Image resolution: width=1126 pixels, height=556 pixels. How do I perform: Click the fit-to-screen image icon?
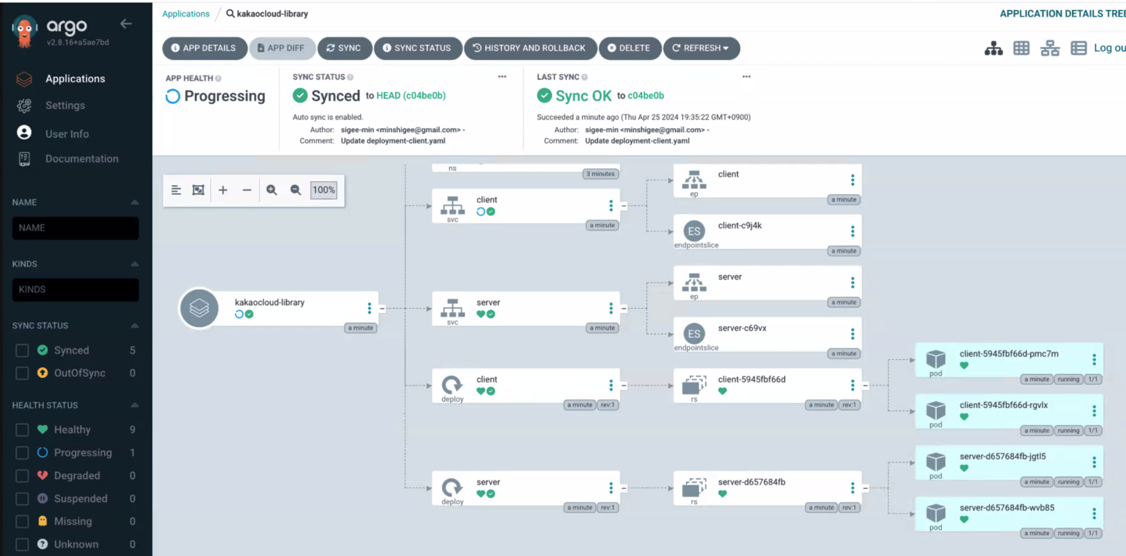pos(198,190)
